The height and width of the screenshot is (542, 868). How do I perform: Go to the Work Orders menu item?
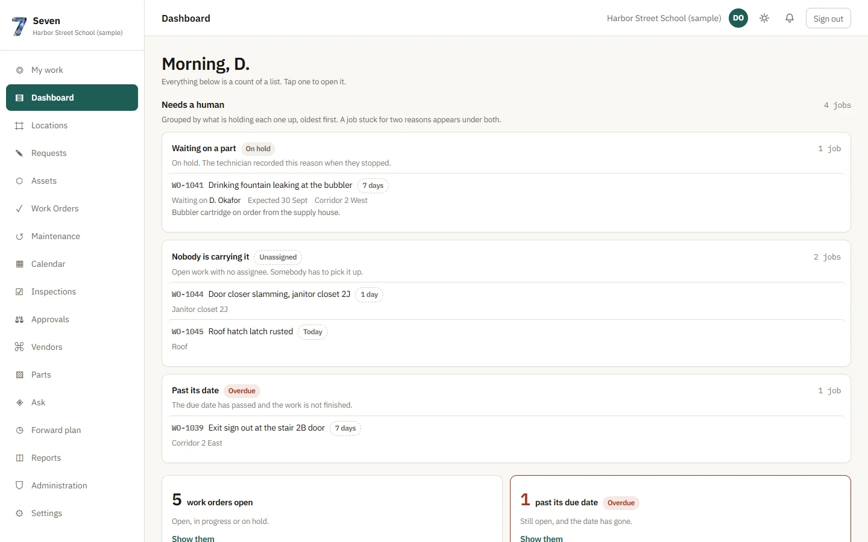[72, 208]
